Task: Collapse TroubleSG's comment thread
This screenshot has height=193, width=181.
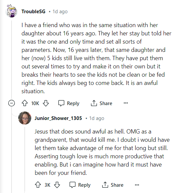Action: click(x=12, y=103)
